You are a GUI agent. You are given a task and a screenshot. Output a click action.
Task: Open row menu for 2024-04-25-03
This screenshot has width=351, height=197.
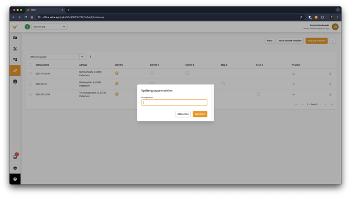(x=330, y=74)
